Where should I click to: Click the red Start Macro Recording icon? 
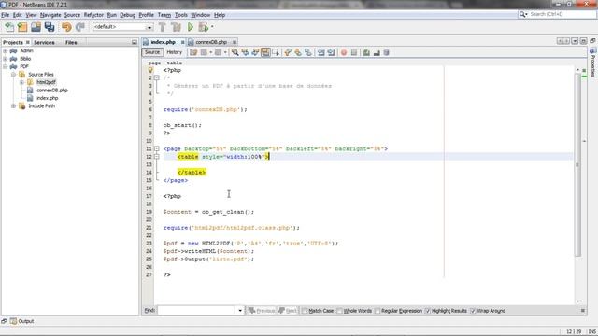[x=344, y=52]
